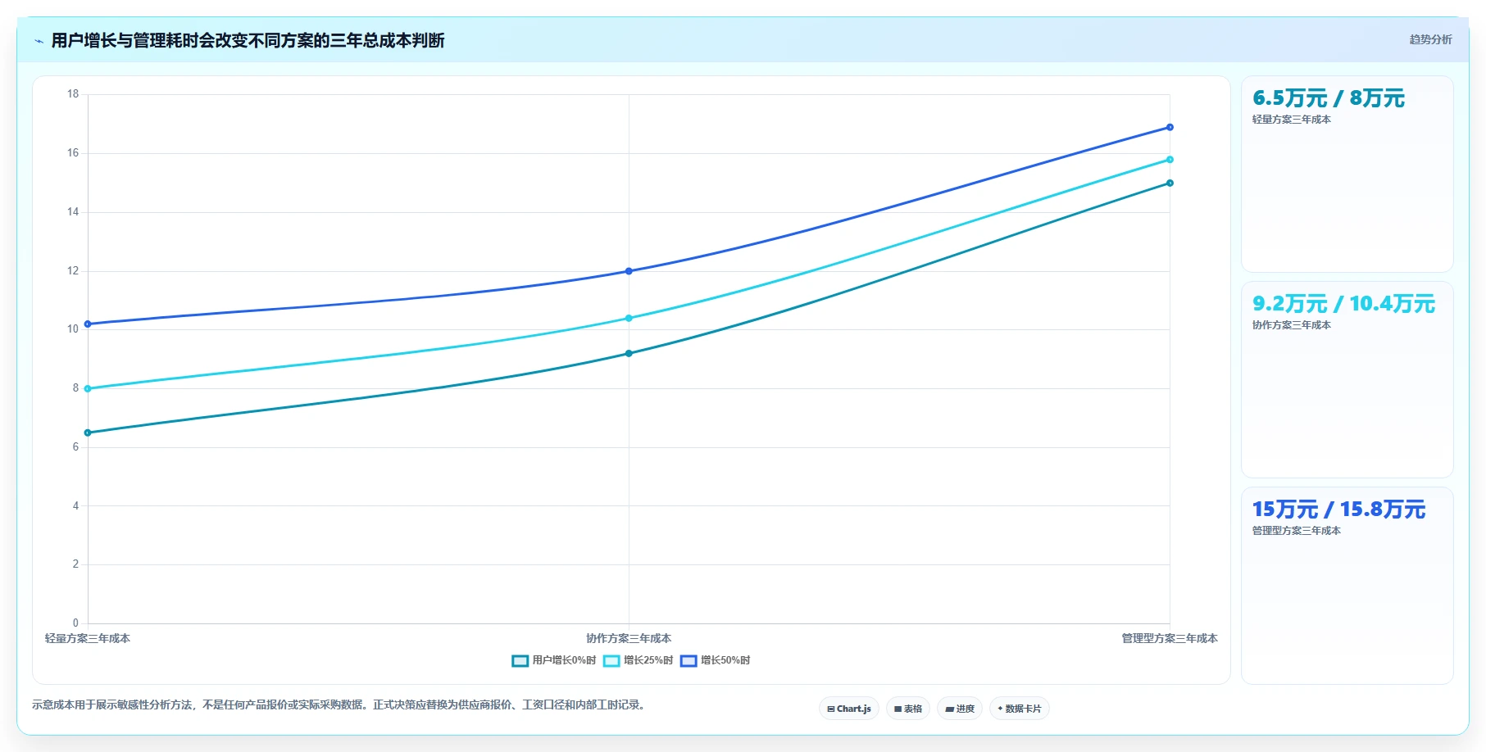Image resolution: width=1486 pixels, height=752 pixels.
Task: Click the y-axis tick label 18
Action: tap(73, 94)
